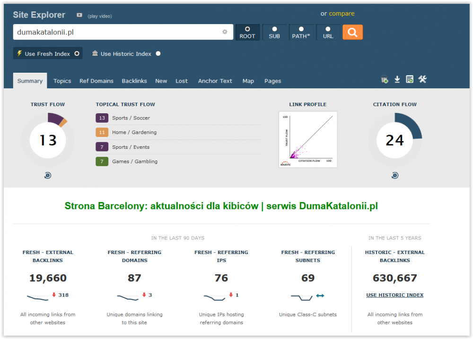
Task: Click history icon under Trust Flow
Action: tap(48, 175)
